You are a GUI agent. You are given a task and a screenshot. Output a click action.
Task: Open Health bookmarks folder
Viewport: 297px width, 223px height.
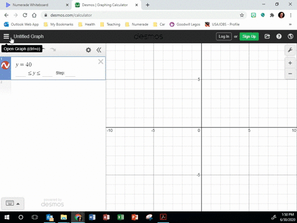(x=87, y=24)
